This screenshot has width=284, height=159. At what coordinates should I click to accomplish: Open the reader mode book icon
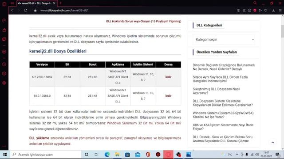tap(239, 11)
